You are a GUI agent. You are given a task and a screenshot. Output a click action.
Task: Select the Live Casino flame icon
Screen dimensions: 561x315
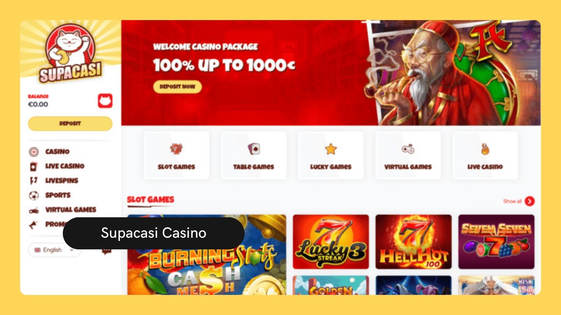pyautogui.click(x=485, y=149)
